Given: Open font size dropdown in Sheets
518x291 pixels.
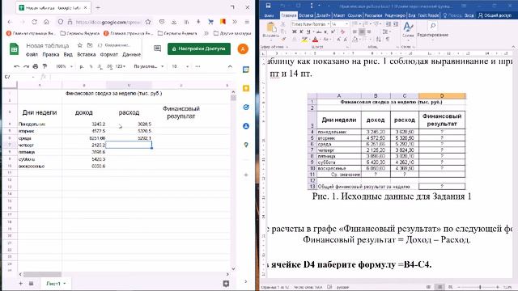Looking at the screenshot, I should 180,66.
